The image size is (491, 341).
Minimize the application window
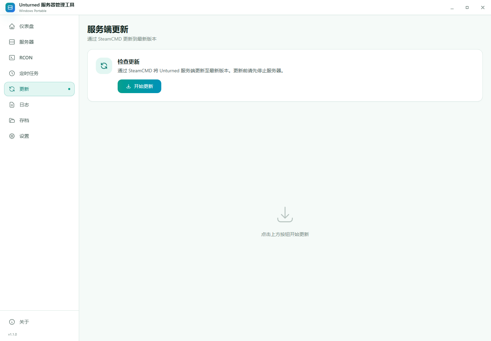coord(452,8)
